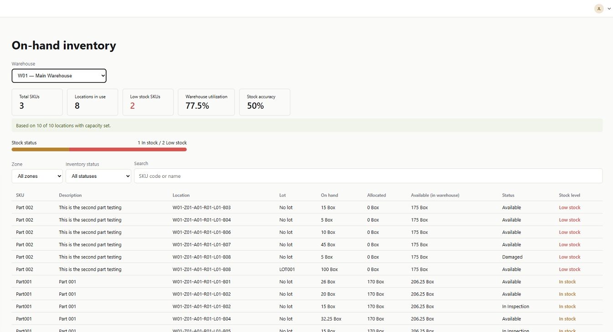
Task: Click the 10 Box on hand value
Action: tap(328, 232)
